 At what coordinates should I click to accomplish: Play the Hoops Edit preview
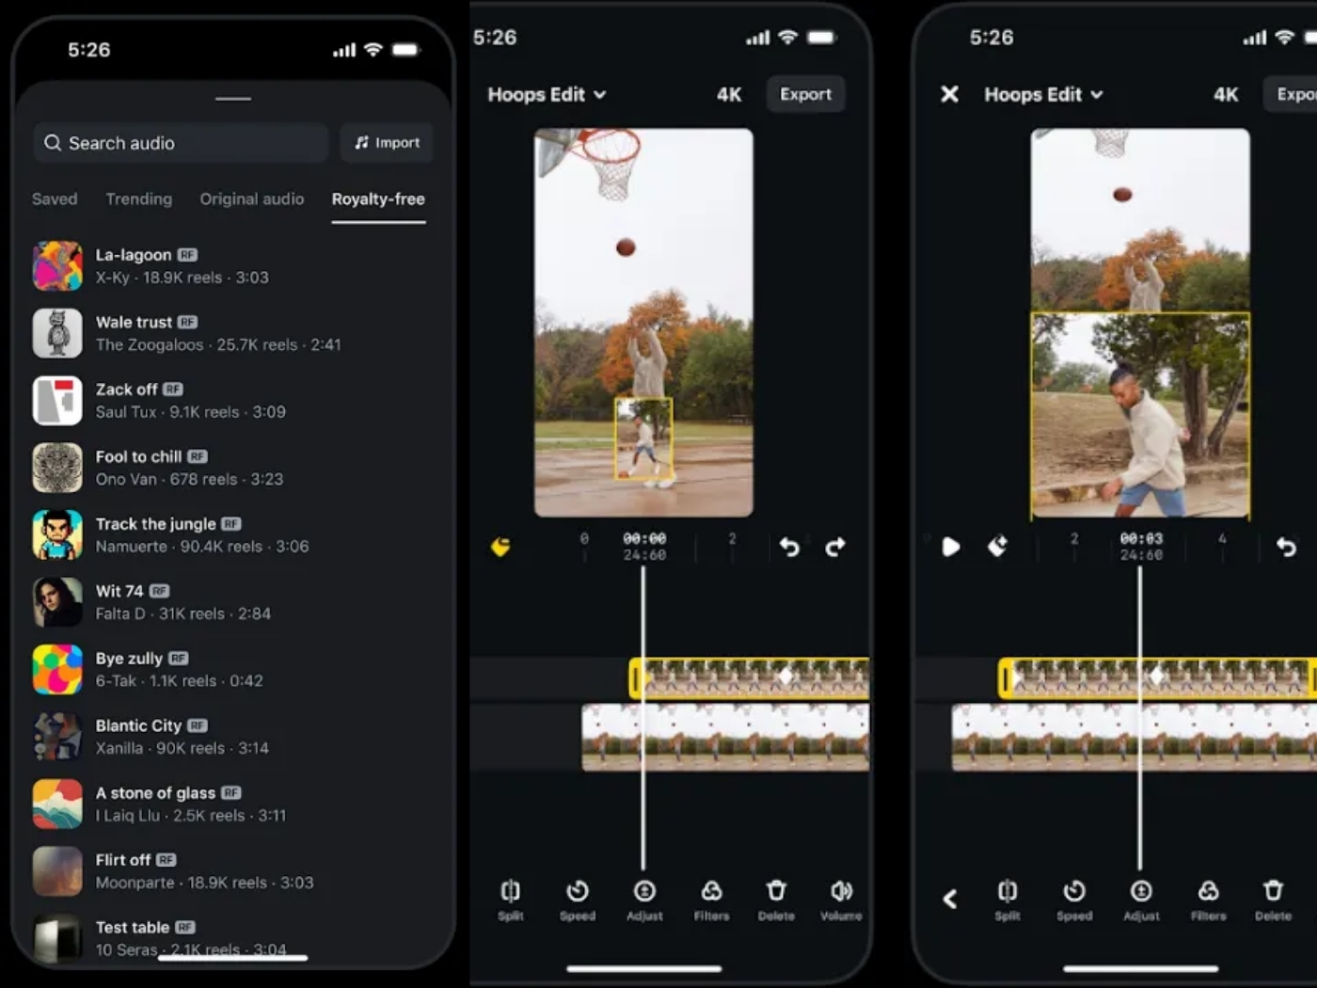tap(950, 547)
